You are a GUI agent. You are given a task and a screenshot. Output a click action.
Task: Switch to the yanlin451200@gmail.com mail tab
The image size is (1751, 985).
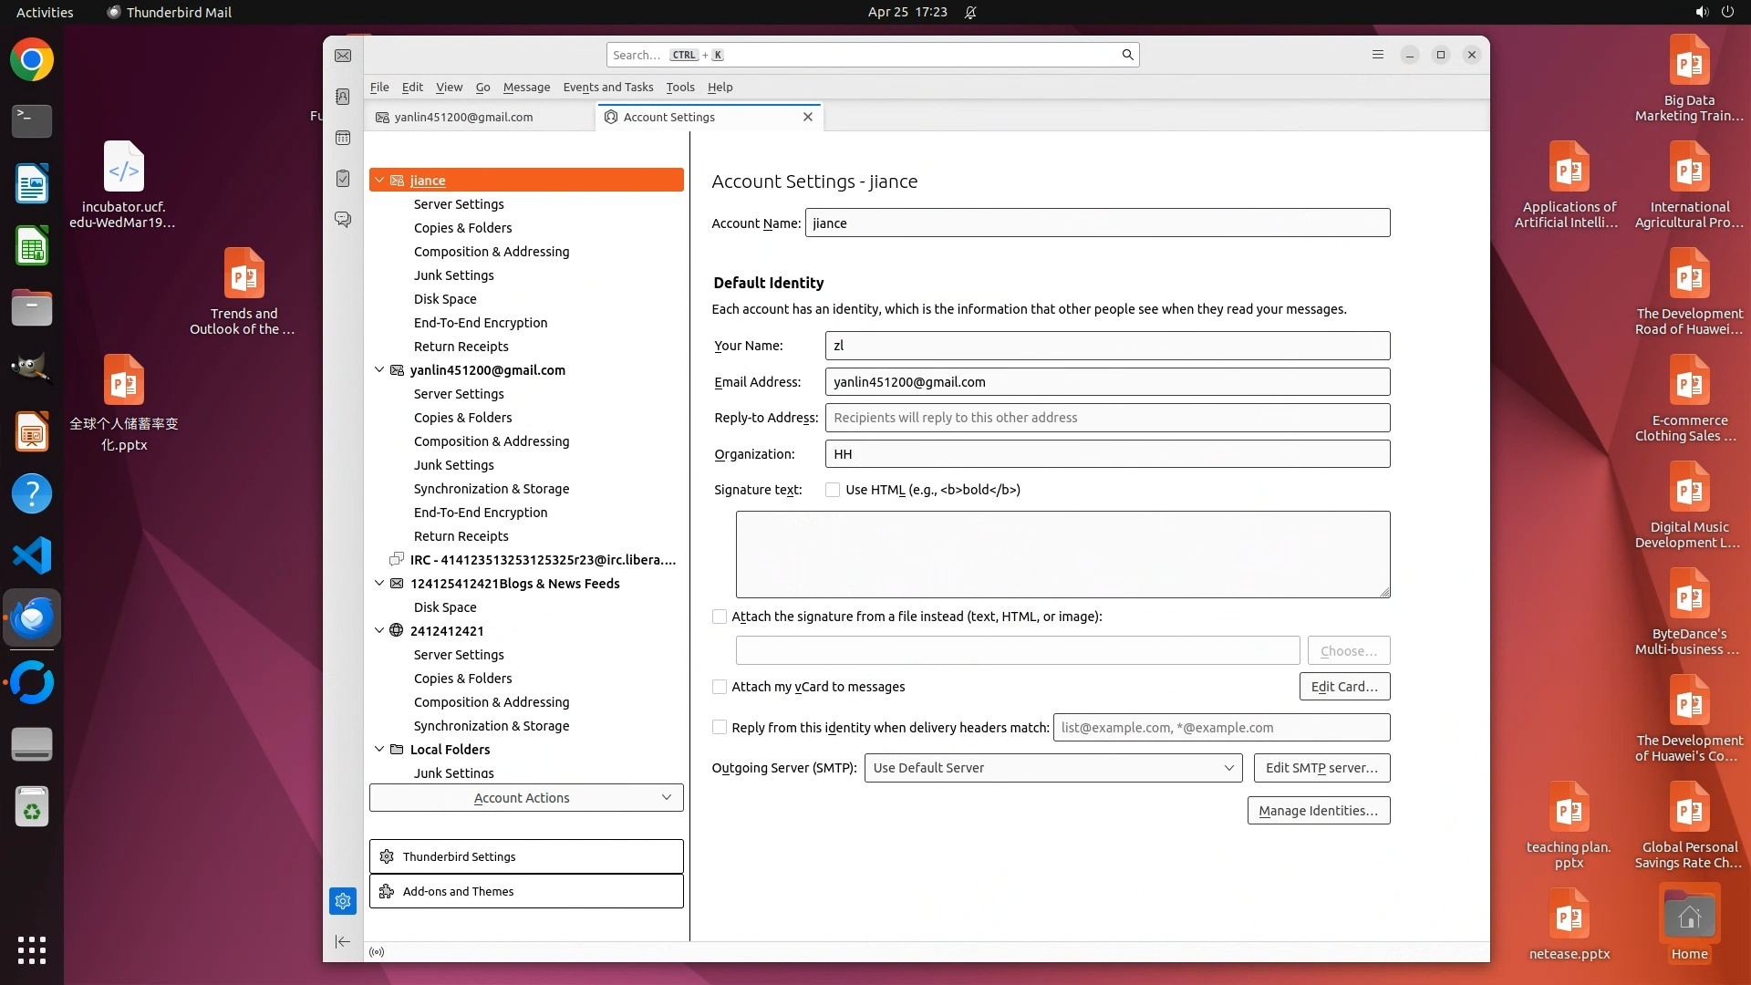[x=463, y=117]
